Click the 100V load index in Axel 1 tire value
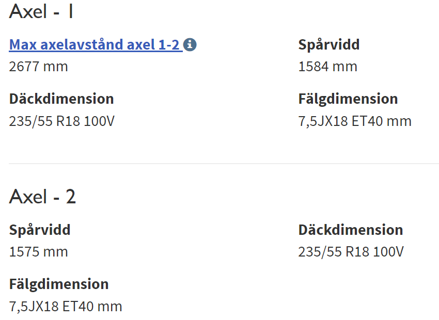 click(x=99, y=121)
